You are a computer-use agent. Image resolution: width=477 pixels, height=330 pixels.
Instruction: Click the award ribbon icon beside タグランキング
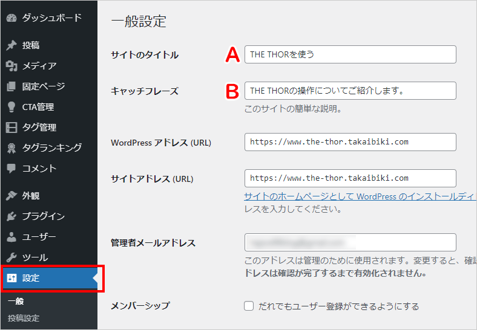point(12,148)
